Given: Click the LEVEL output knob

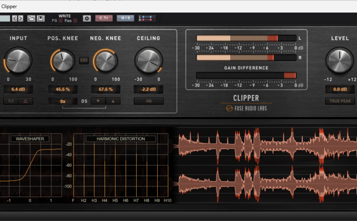Looking at the screenshot, I should tap(340, 61).
